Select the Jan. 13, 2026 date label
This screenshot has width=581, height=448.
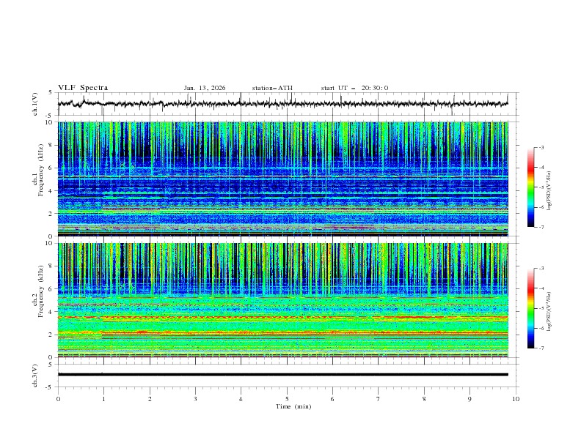(205, 88)
